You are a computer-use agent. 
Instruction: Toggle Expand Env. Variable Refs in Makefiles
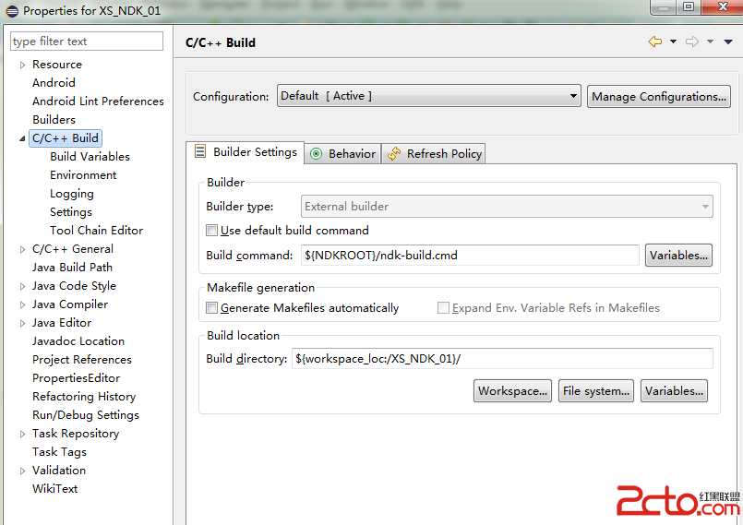pos(443,308)
